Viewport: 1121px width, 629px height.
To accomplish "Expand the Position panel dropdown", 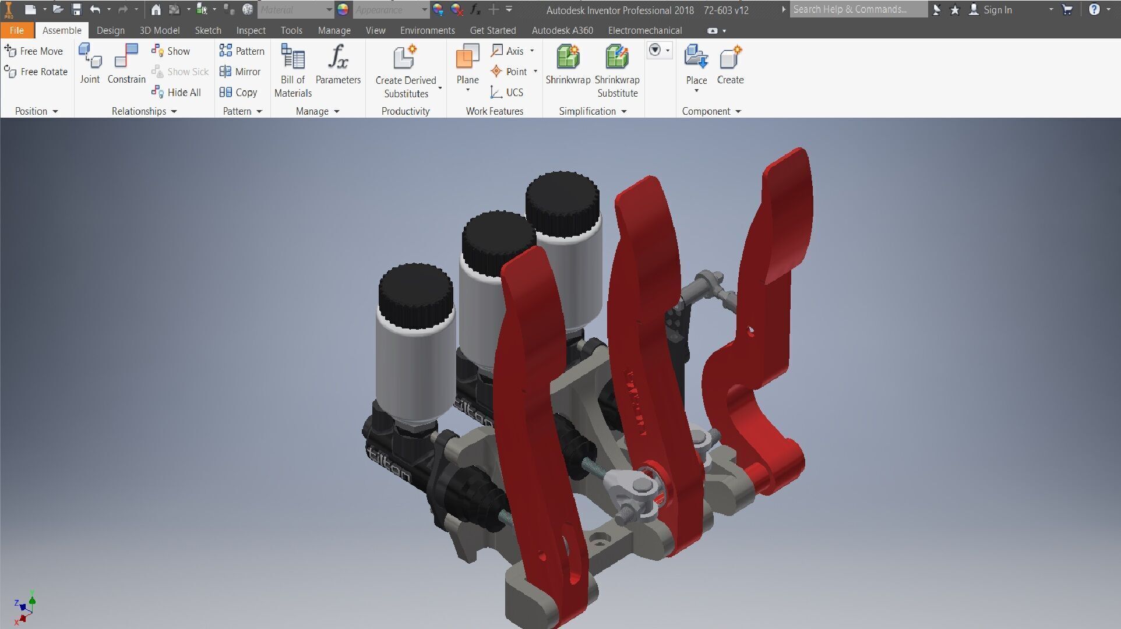I will point(55,111).
